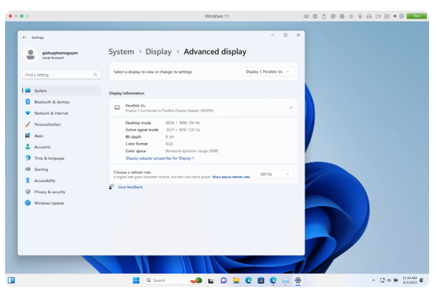Click the Windows Start button

coord(136,280)
